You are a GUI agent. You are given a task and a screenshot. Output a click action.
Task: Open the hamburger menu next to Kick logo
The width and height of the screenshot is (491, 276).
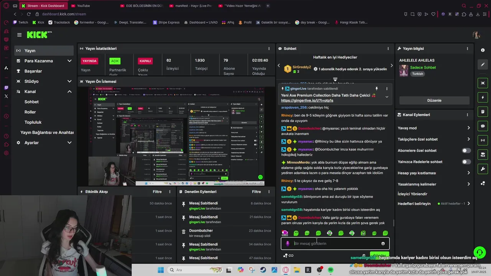(19, 35)
